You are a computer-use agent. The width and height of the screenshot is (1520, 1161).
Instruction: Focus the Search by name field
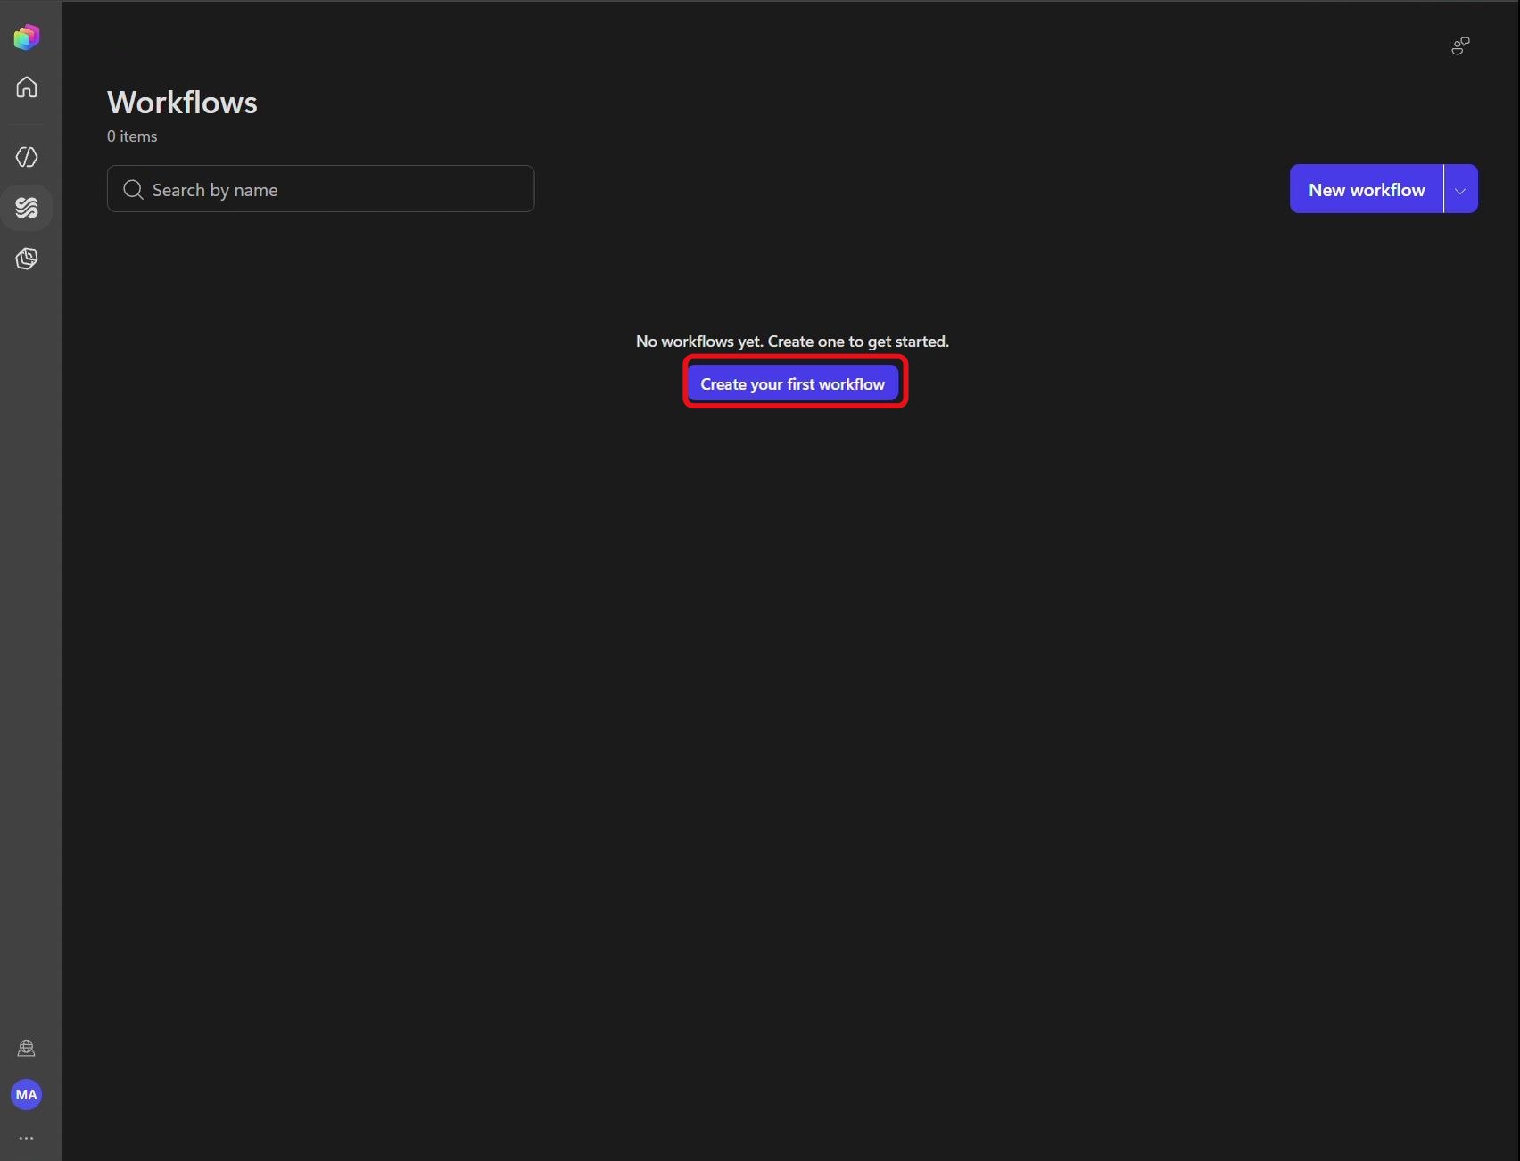[x=321, y=189]
